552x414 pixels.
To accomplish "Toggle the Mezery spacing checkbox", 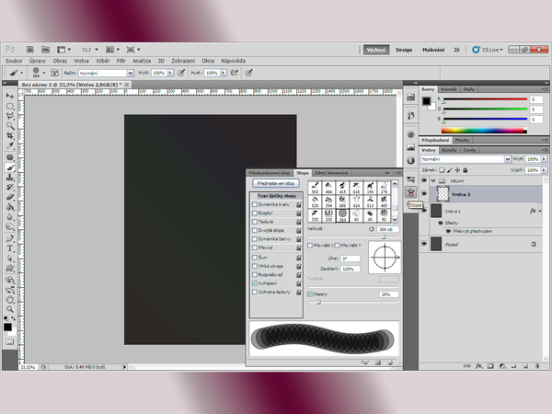I will click(311, 294).
